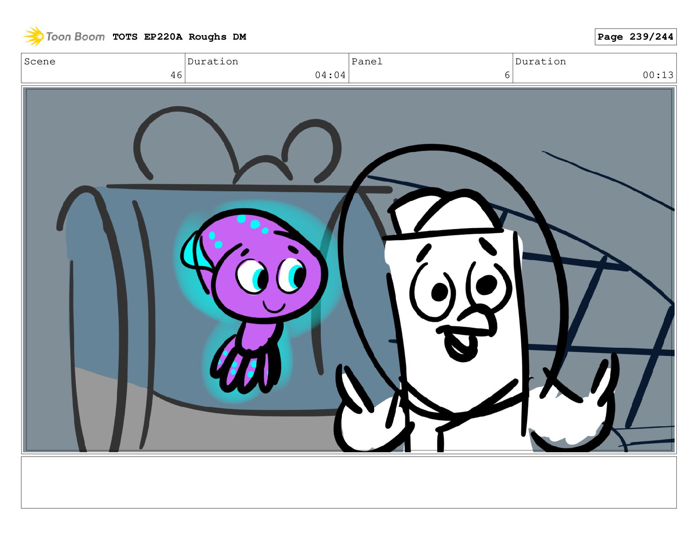Click the 'Page 239/244' box
The width and height of the screenshot is (698, 540).
pyautogui.click(x=635, y=37)
